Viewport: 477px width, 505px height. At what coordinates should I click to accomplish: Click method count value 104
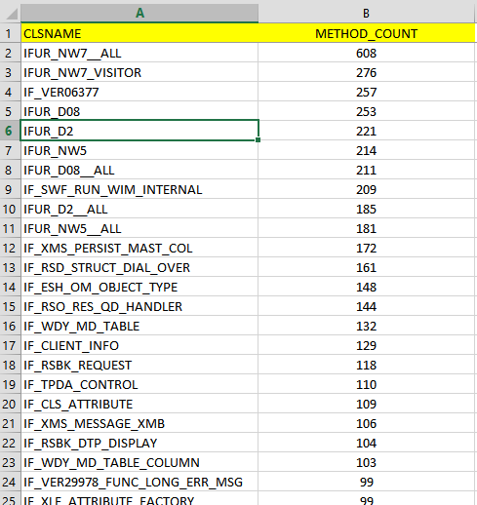coord(367,443)
